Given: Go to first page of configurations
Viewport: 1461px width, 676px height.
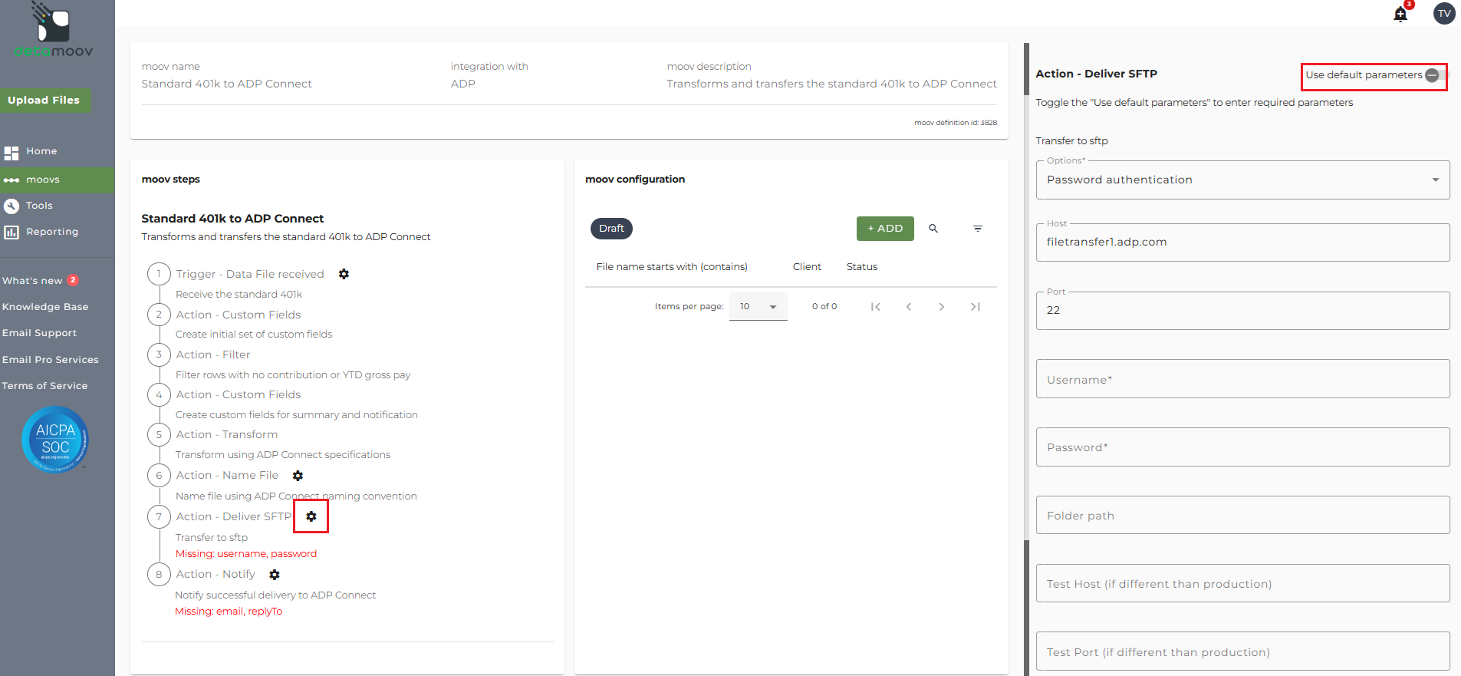Looking at the screenshot, I should point(875,307).
